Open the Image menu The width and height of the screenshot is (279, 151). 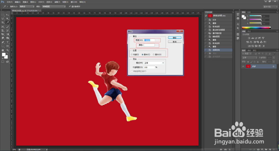point(25,2)
